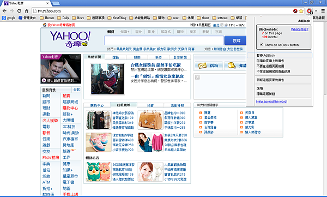Select 不要在這個頁面使用 in AdBlock menu
Viewport: 327px width, 197px height.
270,66
